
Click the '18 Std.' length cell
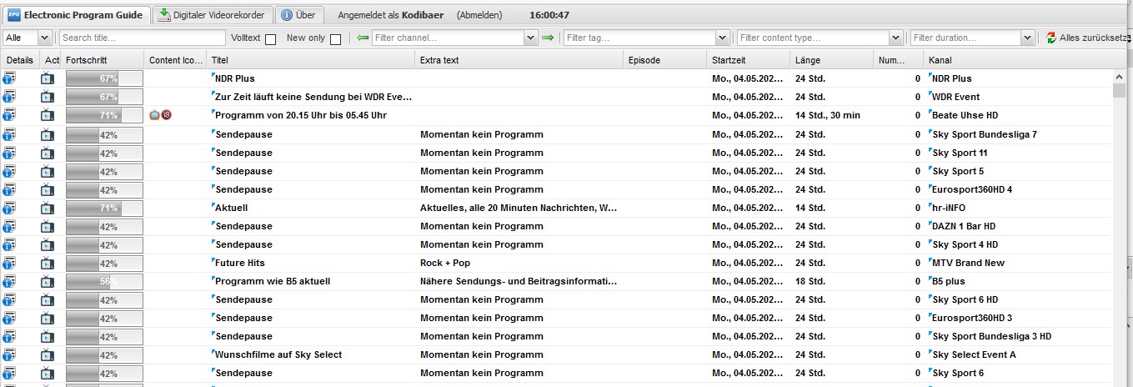(810, 281)
